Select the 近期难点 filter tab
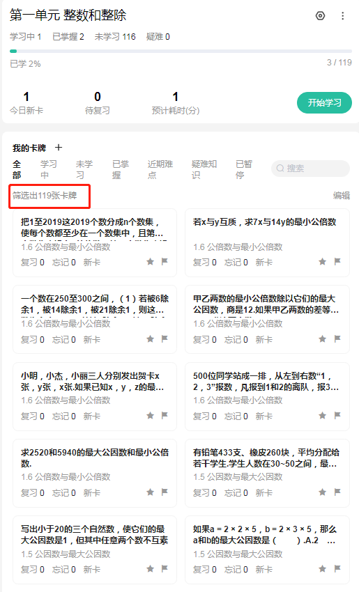The height and width of the screenshot is (592, 359). 160,169
